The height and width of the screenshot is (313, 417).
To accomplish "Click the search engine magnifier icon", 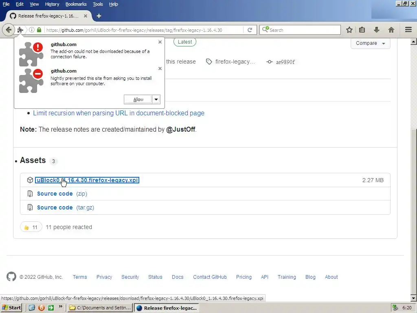I will 266,29.
